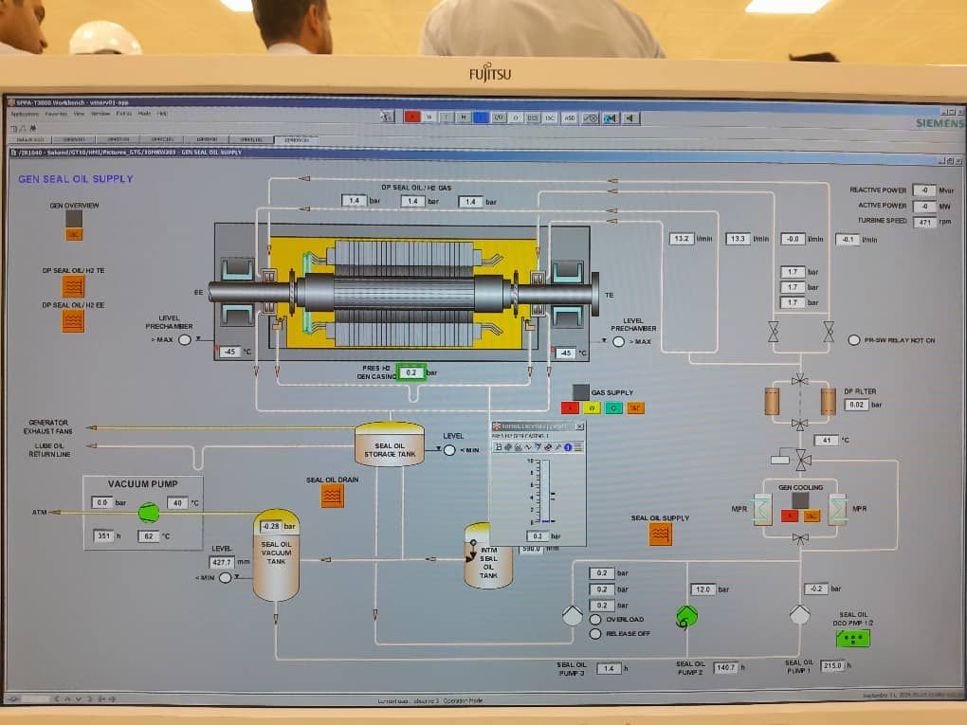The height and width of the screenshot is (725, 967).
Task: Select the three-way valve next to 41 °C
Action: 802,460
